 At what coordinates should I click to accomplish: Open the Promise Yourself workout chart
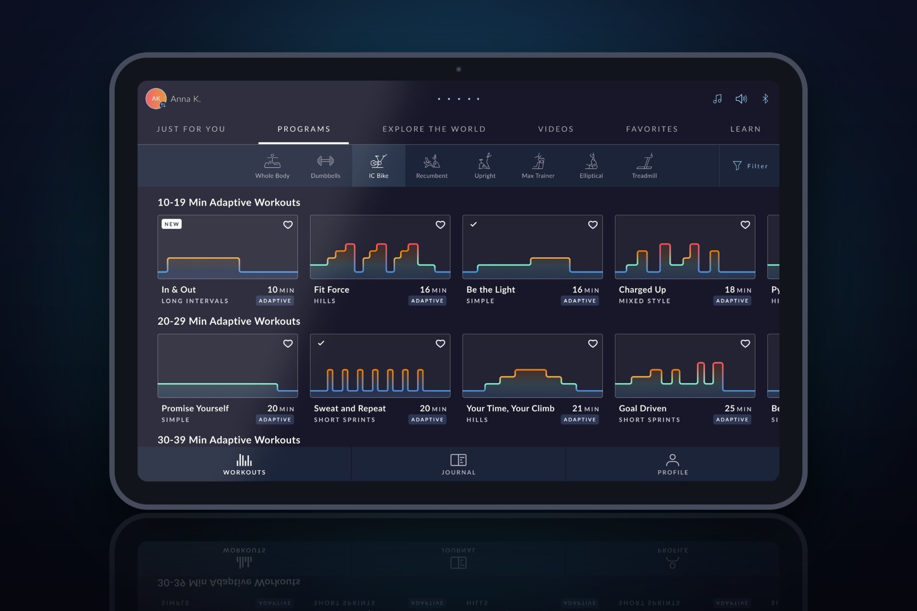228,366
